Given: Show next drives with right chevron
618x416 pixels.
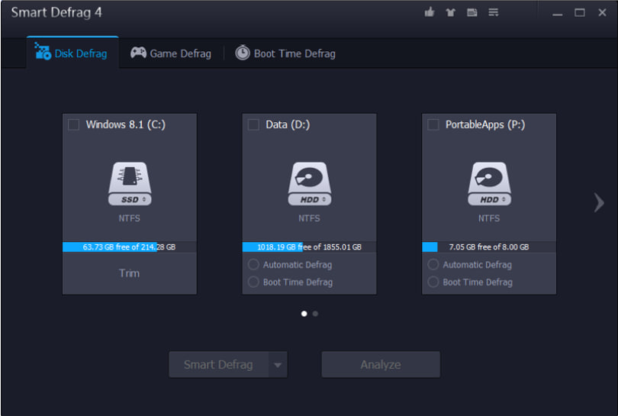Looking at the screenshot, I should [599, 203].
